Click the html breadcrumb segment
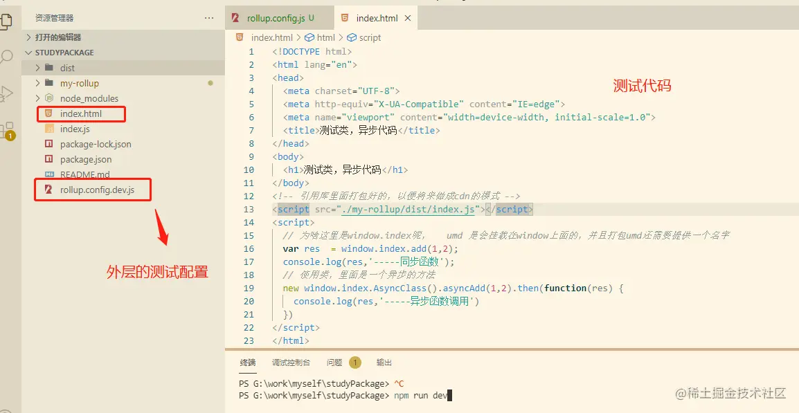Image resolution: width=799 pixels, height=413 pixels. point(326,37)
